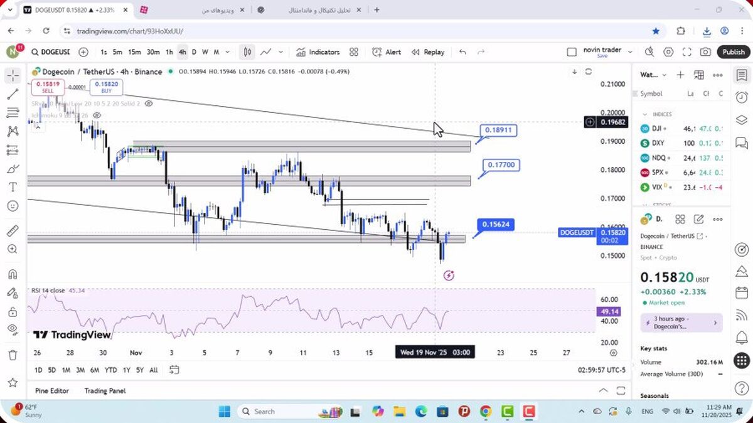Select the 1h timeframe
753x423 pixels.
coord(169,52)
